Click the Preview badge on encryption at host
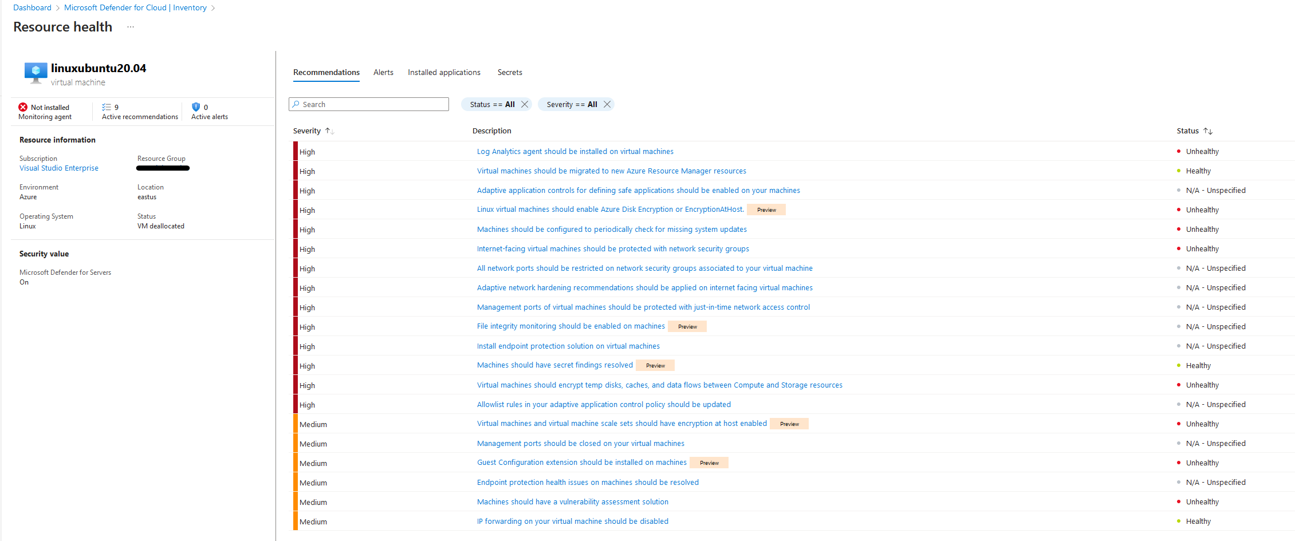This screenshot has width=1295, height=541. pyautogui.click(x=789, y=424)
